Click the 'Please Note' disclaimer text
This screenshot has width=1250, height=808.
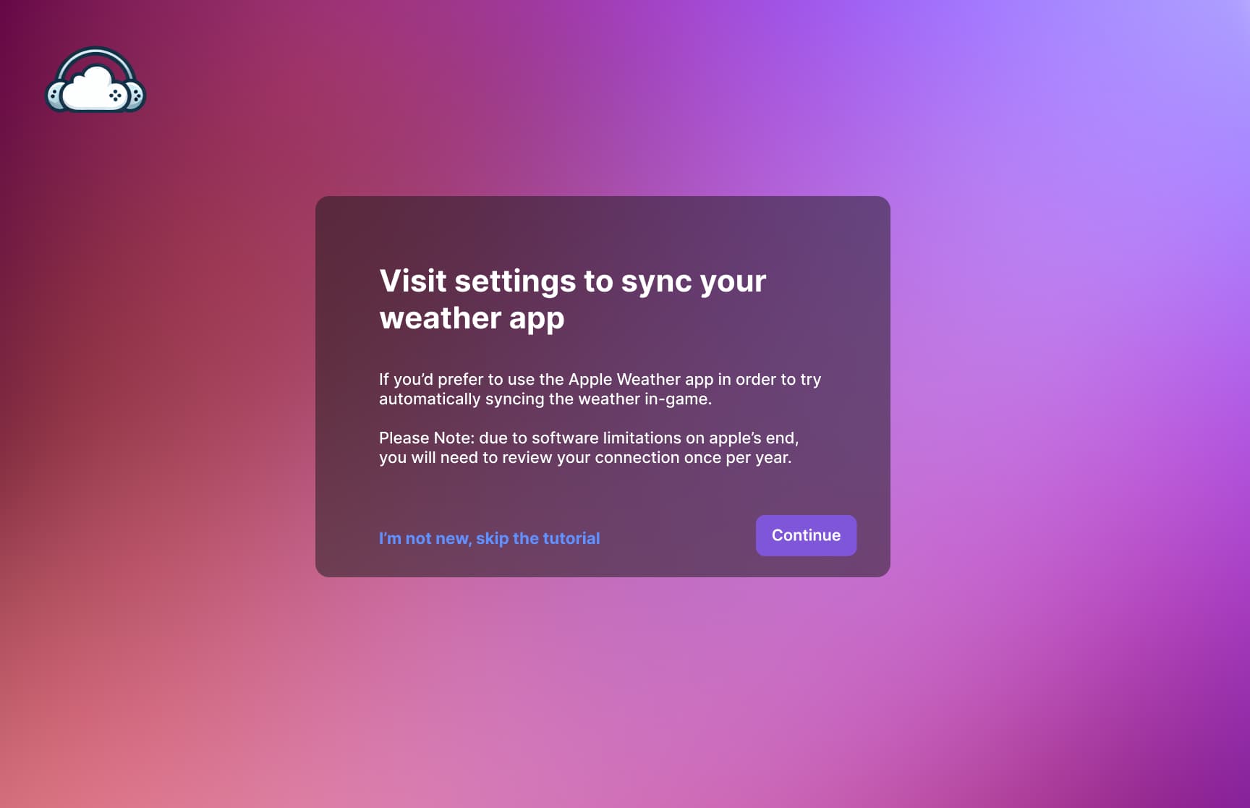(588, 447)
